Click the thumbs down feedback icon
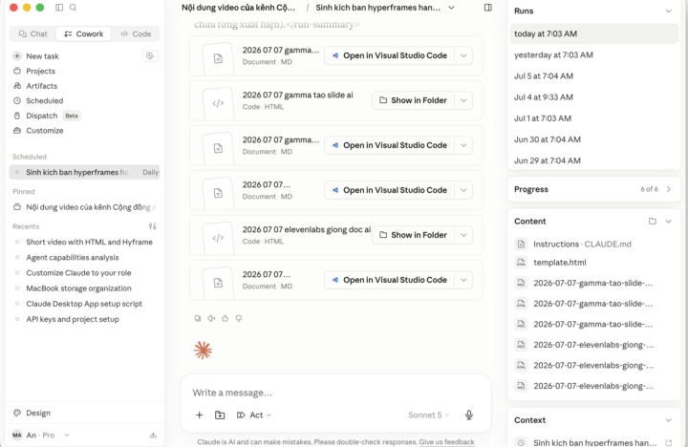Screen dimensions: 688x447 click(x=239, y=318)
